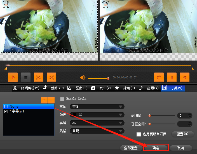Increase 垂直空间 with the up arrow
The height and width of the screenshot is (154, 197).
[190, 122]
